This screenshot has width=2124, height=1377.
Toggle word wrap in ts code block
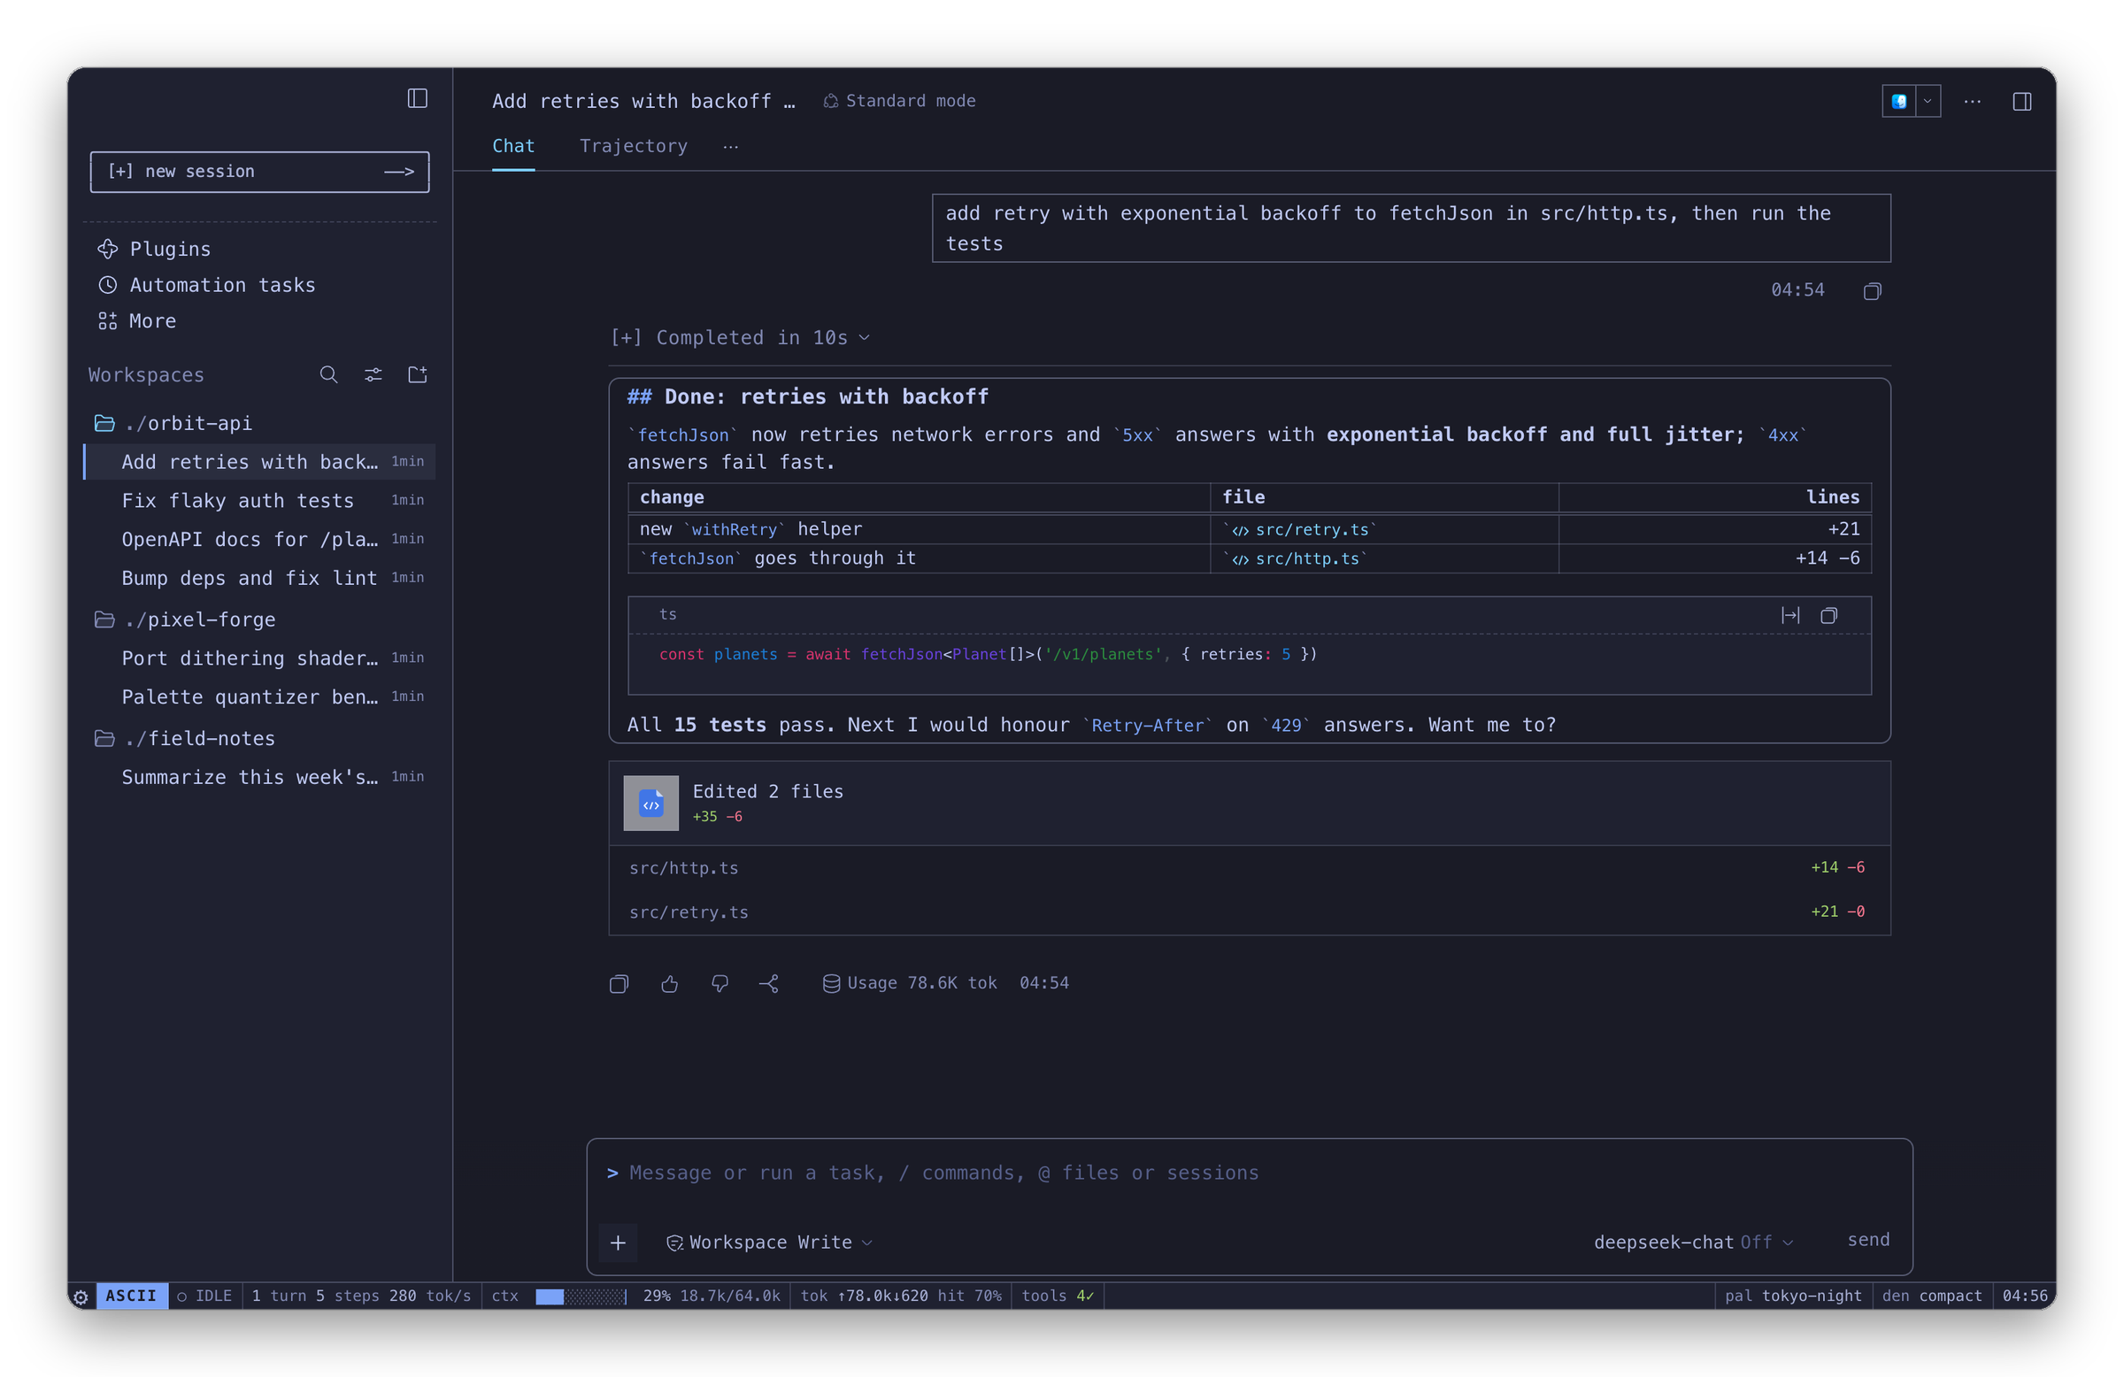click(1790, 615)
